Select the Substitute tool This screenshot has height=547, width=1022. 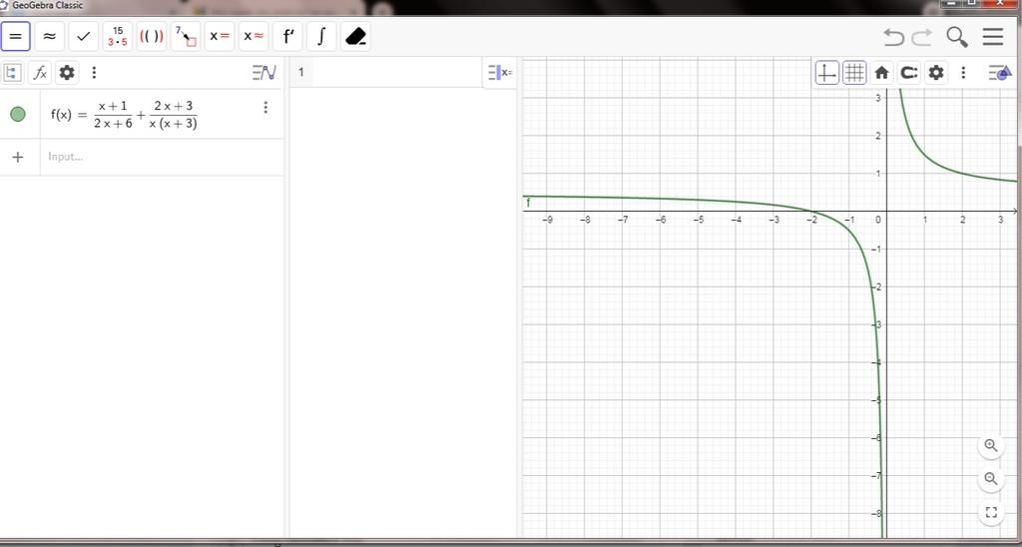coord(185,37)
